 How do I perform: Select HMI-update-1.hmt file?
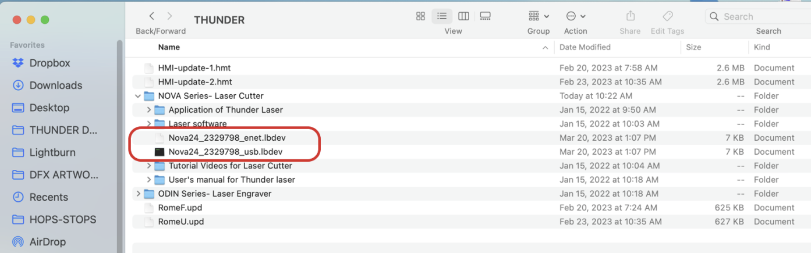pos(194,68)
